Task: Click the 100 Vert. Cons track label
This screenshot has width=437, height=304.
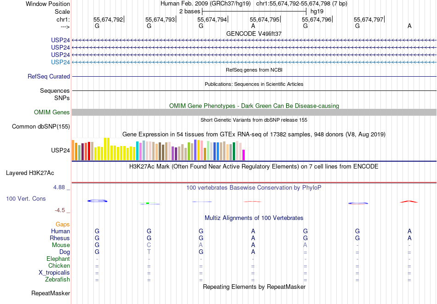Action: click(26, 199)
